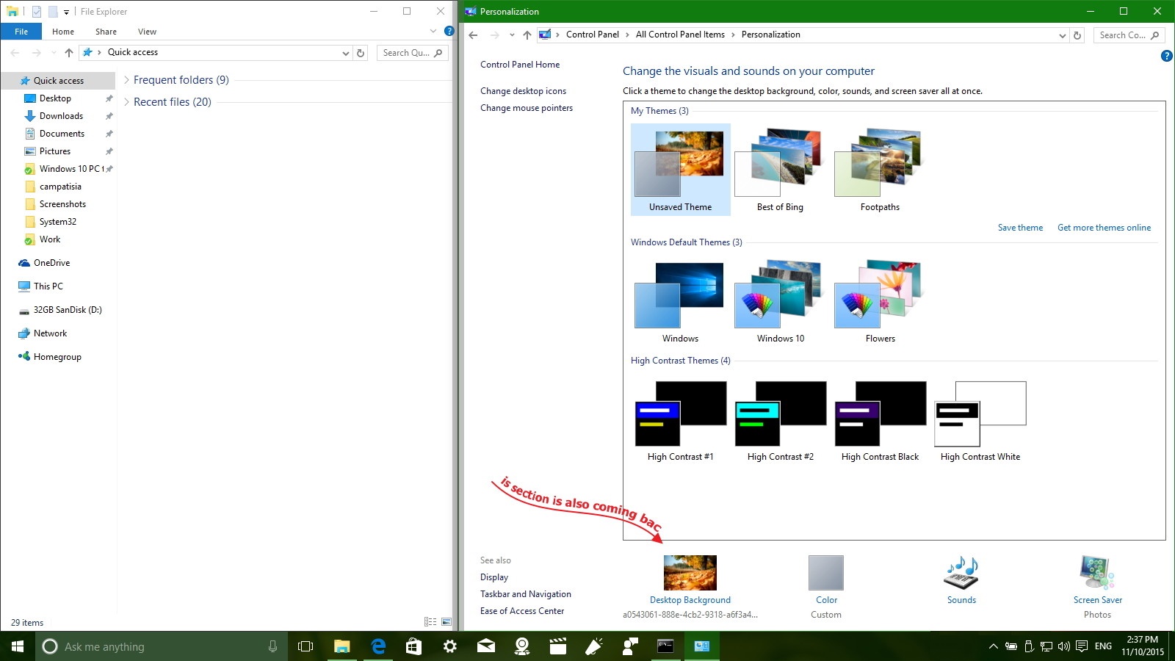The width and height of the screenshot is (1175, 661).
Task: Select Downloads in navigation pane
Action: [61, 116]
